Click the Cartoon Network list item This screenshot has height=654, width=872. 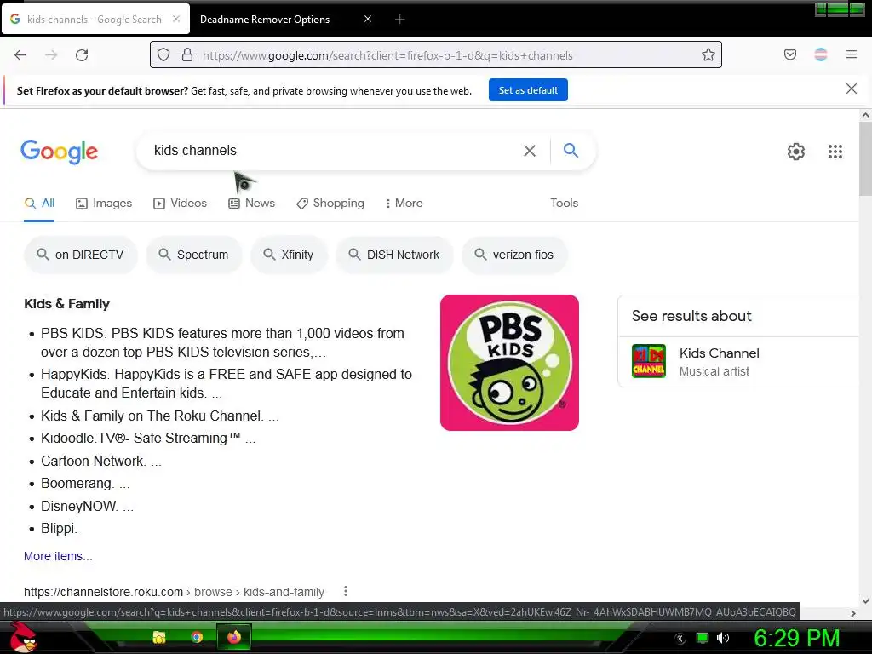click(101, 461)
